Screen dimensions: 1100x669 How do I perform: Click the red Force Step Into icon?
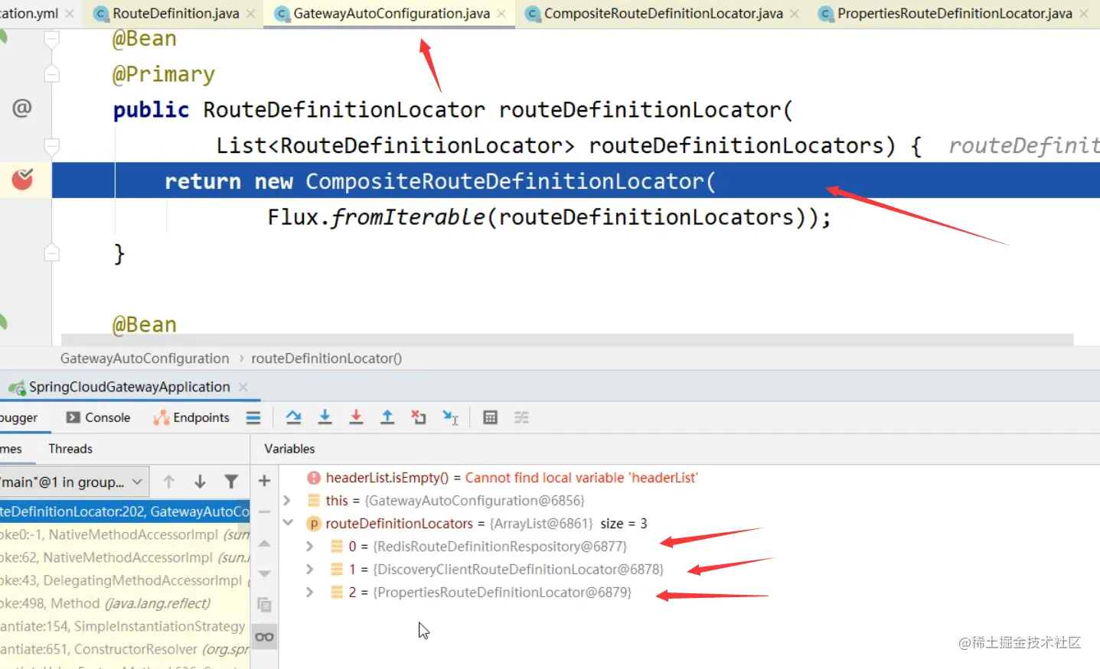tap(356, 417)
